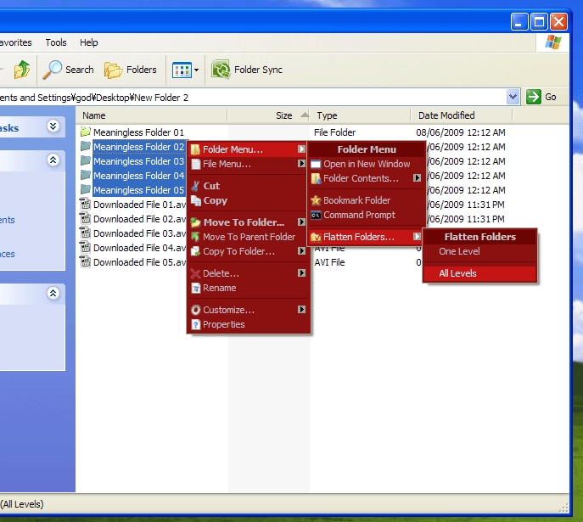Click the Type column header
The height and width of the screenshot is (522, 583).
tap(327, 115)
